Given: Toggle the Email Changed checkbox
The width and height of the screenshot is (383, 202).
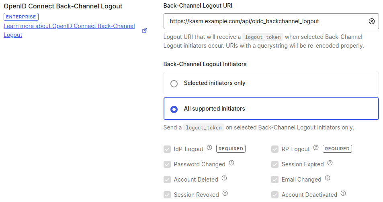Looking at the screenshot, I should (275, 180).
